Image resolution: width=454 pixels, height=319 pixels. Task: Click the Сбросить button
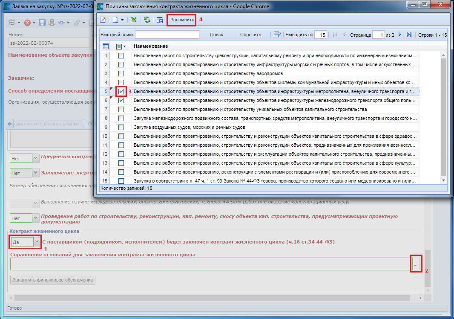(250, 35)
